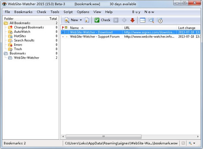
Task: Sort by the Last change column
Action: [x=188, y=28]
